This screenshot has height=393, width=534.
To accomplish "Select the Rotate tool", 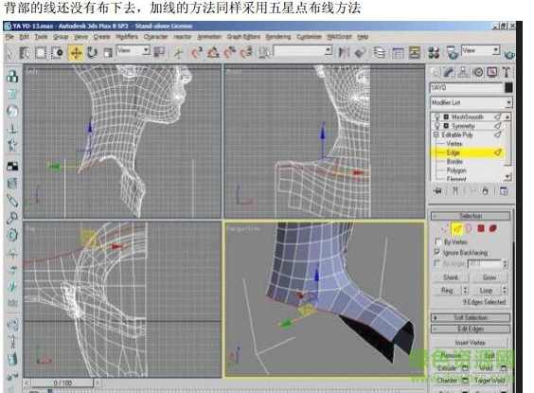I will (x=92, y=53).
